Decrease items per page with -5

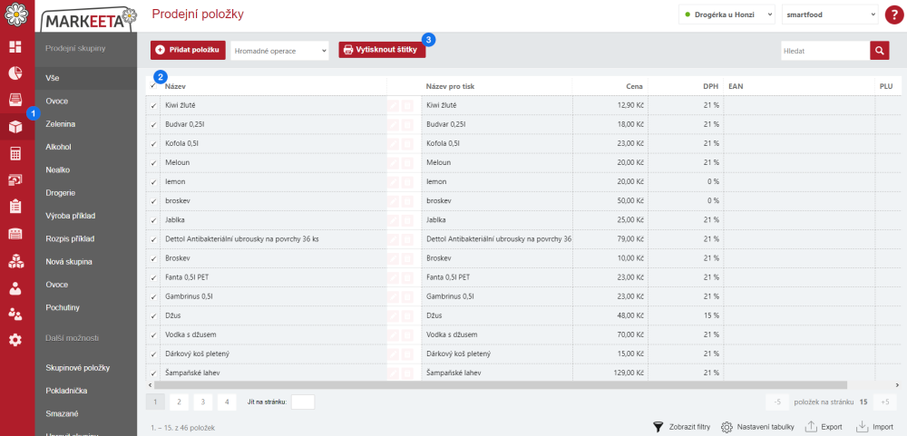[x=777, y=402]
